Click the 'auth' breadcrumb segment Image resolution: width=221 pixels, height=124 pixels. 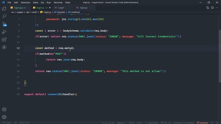(35, 12)
